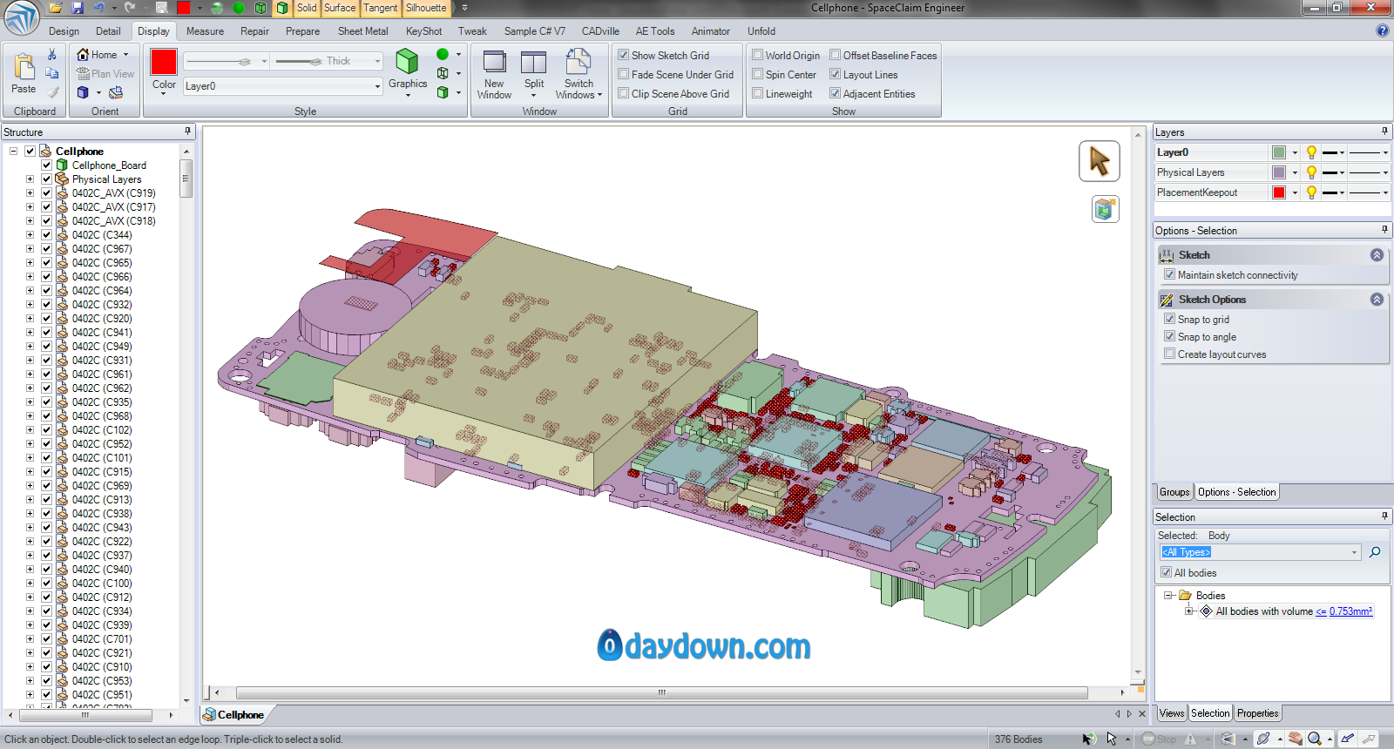The width and height of the screenshot is (1394, 749).
Task: Open the KeyShot ribbon tab
Action: click(423, 31)
